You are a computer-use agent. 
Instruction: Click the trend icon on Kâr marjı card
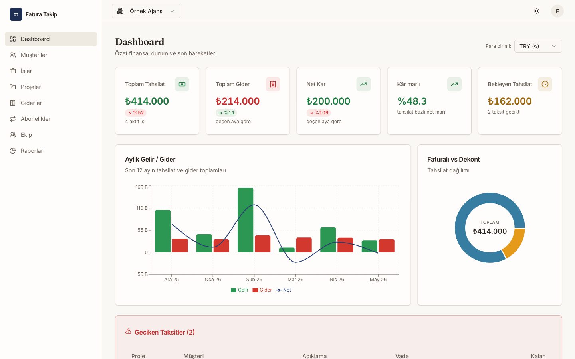click(x=454, y=84)
